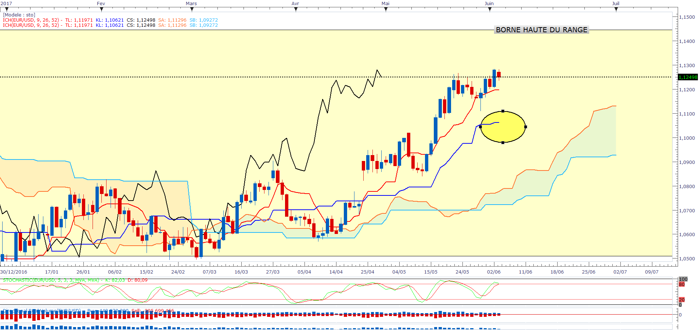Viewport: 699px width, 330px height.
Task: Click the green current price tag 1,12498
Action: (688, 77)
